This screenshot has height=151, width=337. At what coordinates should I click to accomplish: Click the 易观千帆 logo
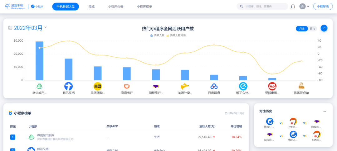[15, 7]
